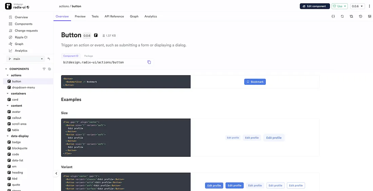Collapse the sidebar with the left chevron
373x191 pixels.
pos(56,173)
